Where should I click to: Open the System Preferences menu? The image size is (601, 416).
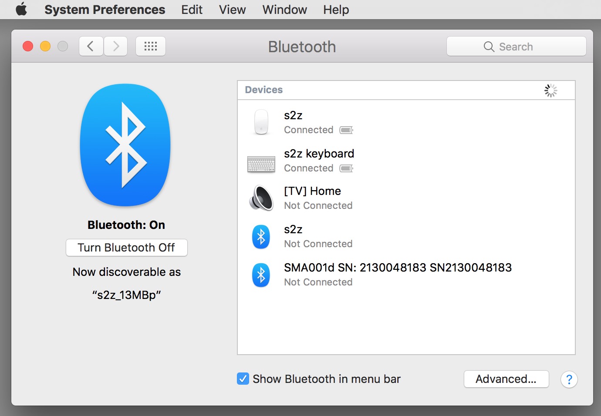(x=105, y=10)
